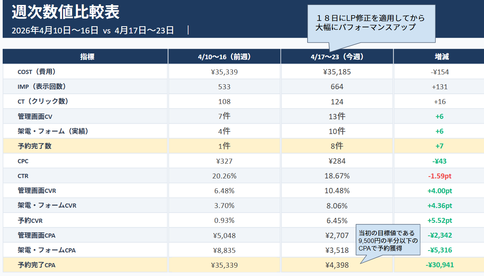The height and width of the screenshot is (276, 484).
Task: Select the CT（クリック数） row label
Action: 43,101
